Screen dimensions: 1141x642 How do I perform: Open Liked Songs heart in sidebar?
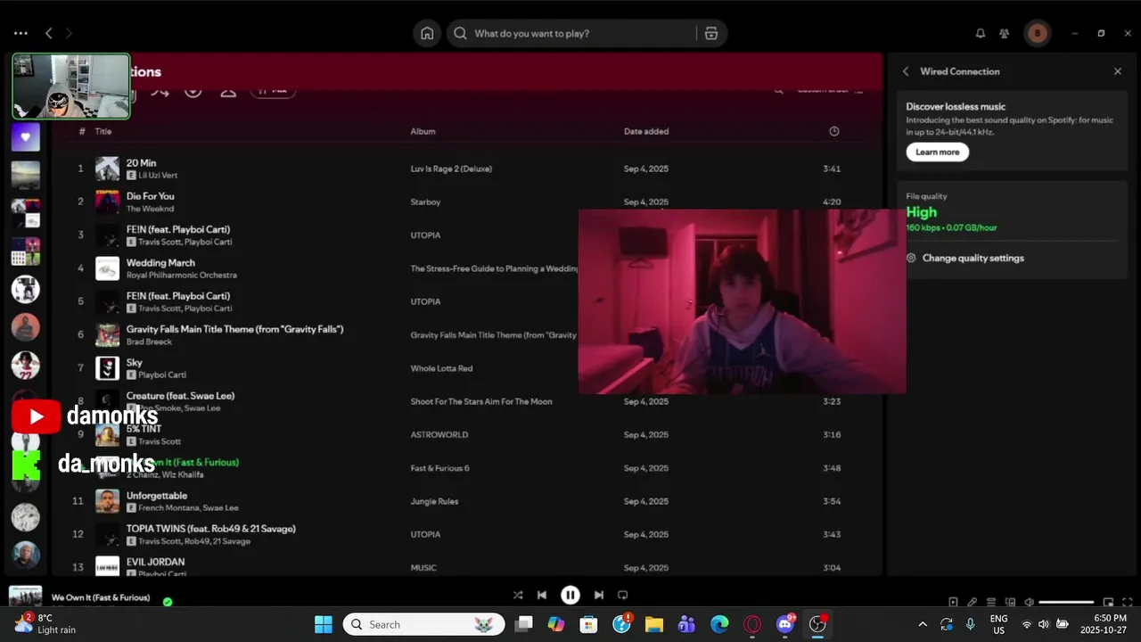[x=25, y=137]
